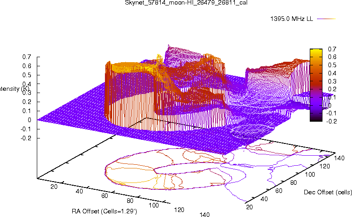This screenshot has height=217, width=352.
Task: Click the 0.6 tick on the intensity axis
Action: point(26,66)
